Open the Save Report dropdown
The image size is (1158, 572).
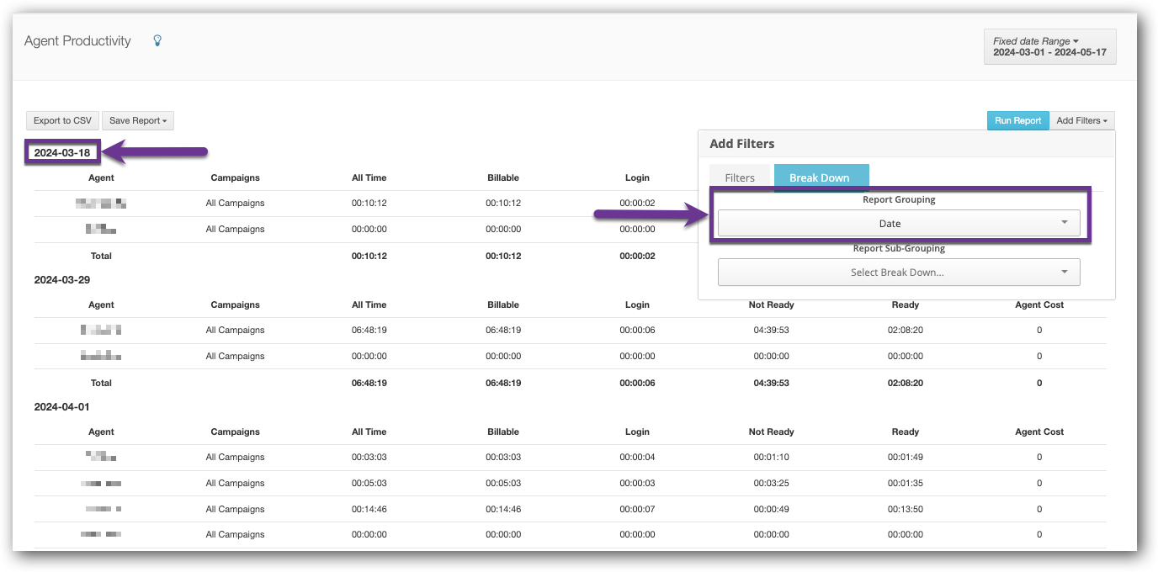pos(138,120)
